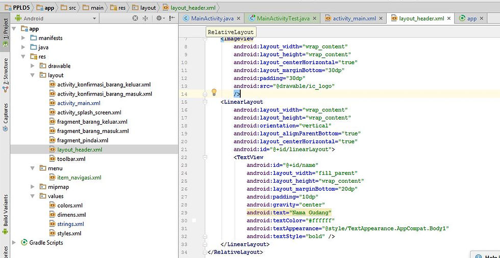This screenshot has width=500, height=258.
Task: Click the lightbulb intention icon on line 14
Action: 214,93
